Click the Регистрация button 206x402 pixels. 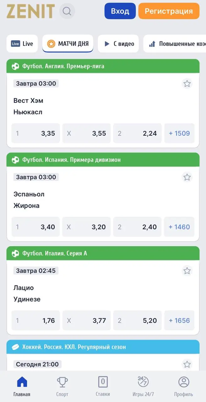[x=169, y=11]
